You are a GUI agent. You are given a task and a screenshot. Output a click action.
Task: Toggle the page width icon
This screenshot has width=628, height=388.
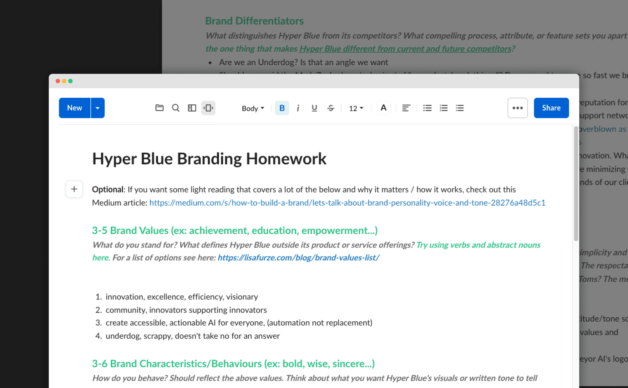(x=208, y=108)
